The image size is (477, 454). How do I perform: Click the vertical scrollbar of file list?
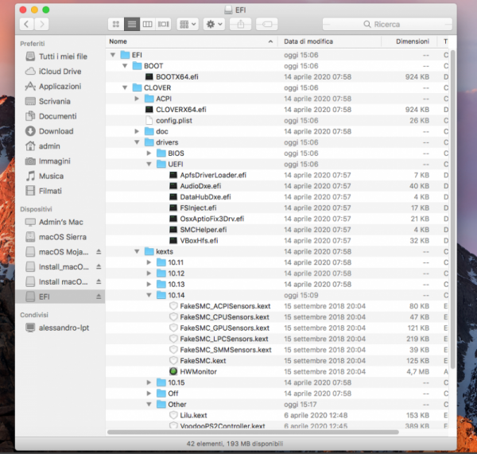[453, 210]
